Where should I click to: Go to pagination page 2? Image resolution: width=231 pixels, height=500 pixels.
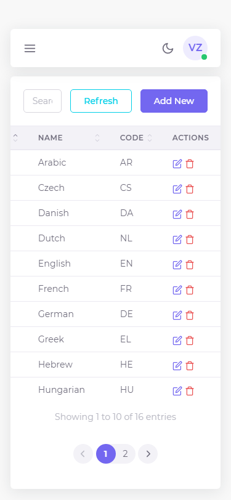click(126, 454)
